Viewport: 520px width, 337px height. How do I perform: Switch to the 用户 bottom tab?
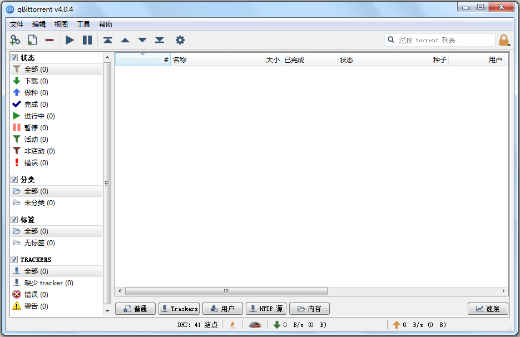click(x=223, y=309)
